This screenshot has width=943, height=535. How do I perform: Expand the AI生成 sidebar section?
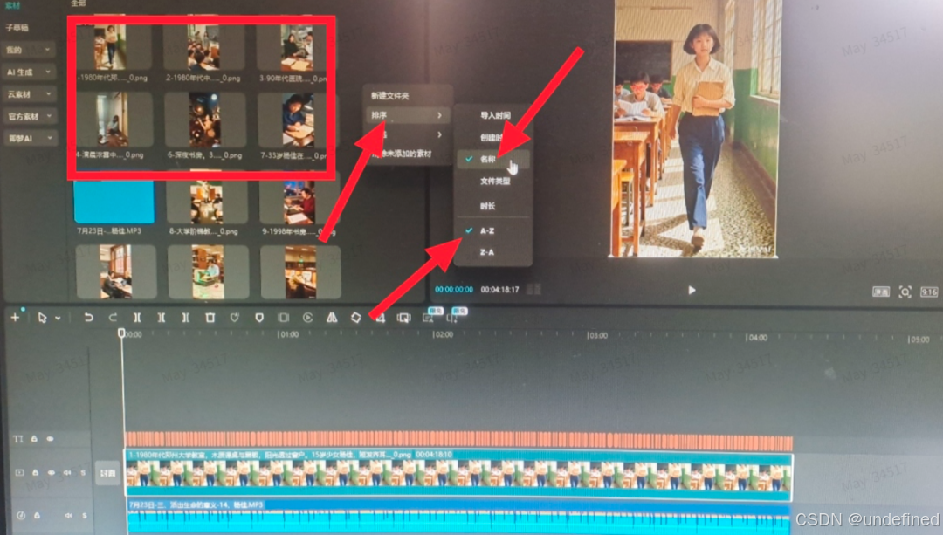30,72
